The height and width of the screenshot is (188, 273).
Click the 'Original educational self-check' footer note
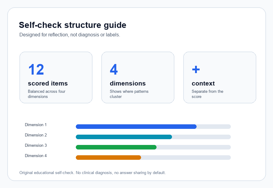93,173
